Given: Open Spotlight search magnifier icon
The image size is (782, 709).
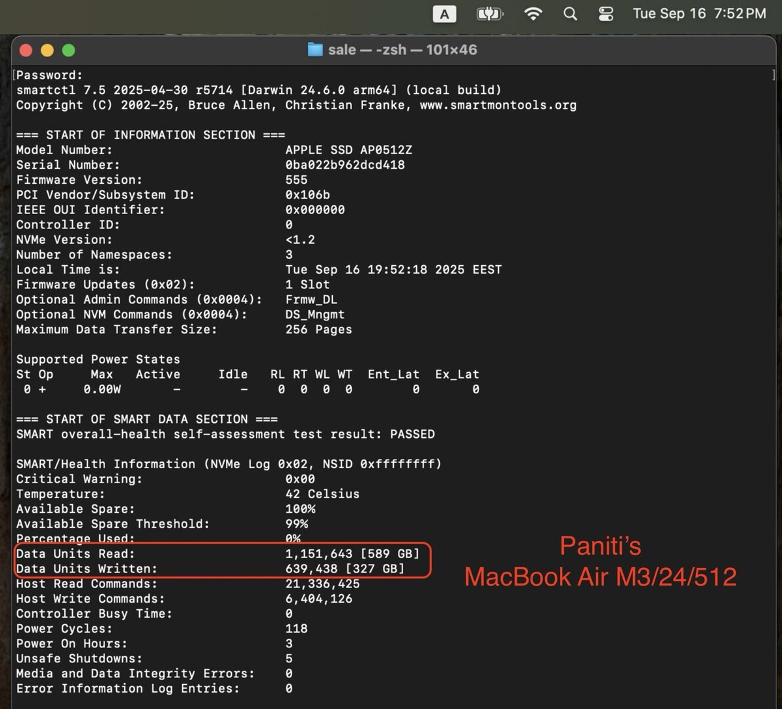Looking at the screenshot, I should coord(570,14).
